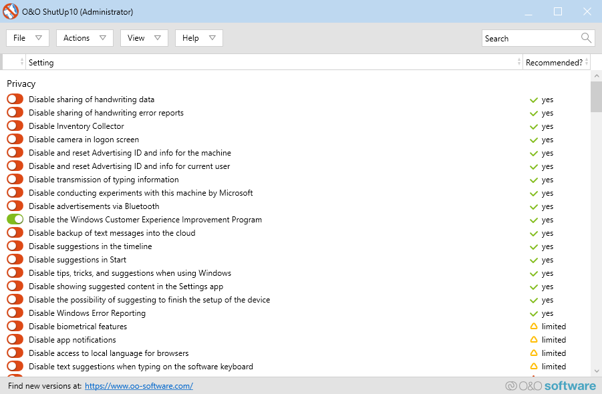Open the File dropdown menu
This screenshot has height=394, width=602.
pyautogui.click(x=27, y=38)
